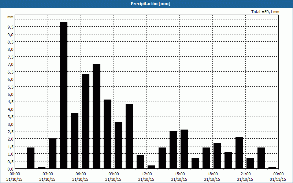Viewport: 293px width, 183px height.
Task: Click the 31/10/15 date under 12:00
Action: click(x=146, y=179)
